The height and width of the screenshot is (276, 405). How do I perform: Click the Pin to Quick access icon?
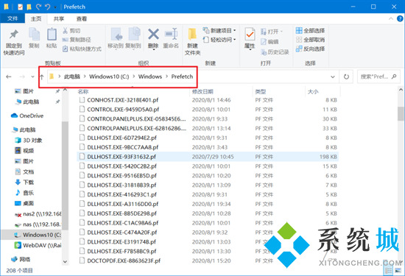point(14,35)
